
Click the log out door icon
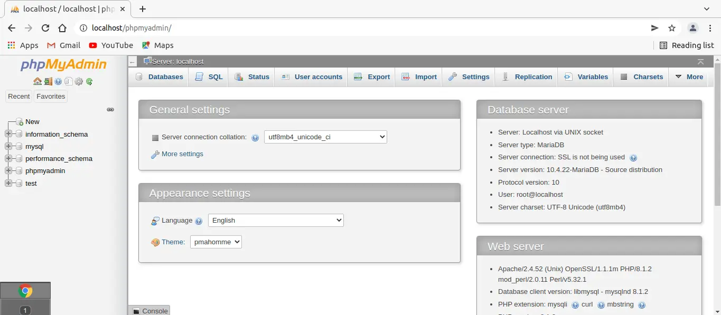click(48, 81)
